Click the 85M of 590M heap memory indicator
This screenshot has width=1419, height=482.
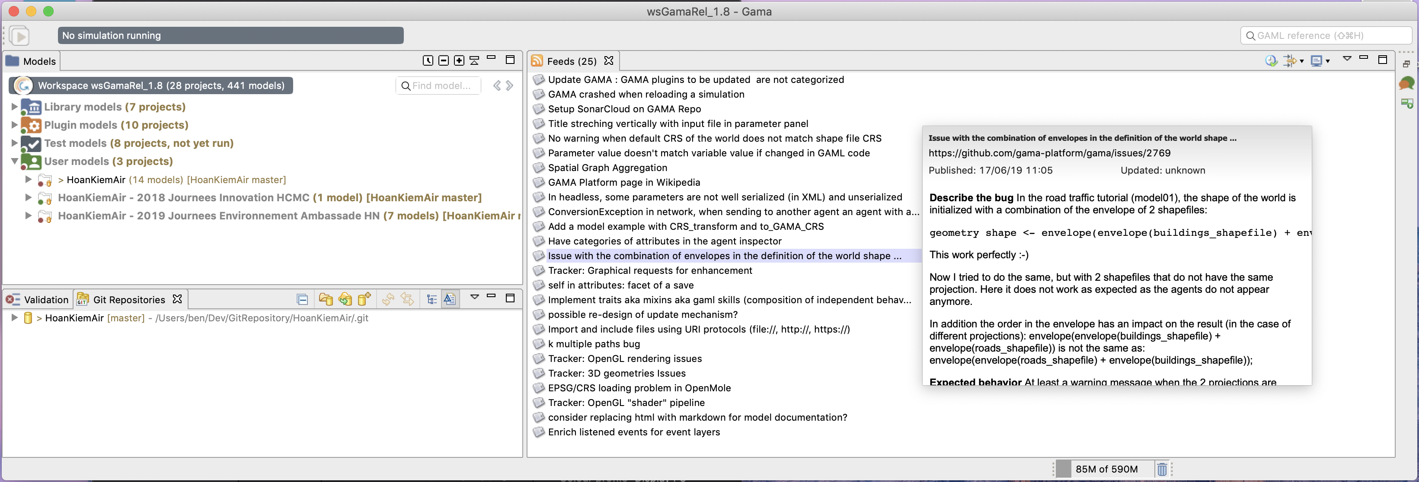tap(1105, 469)
